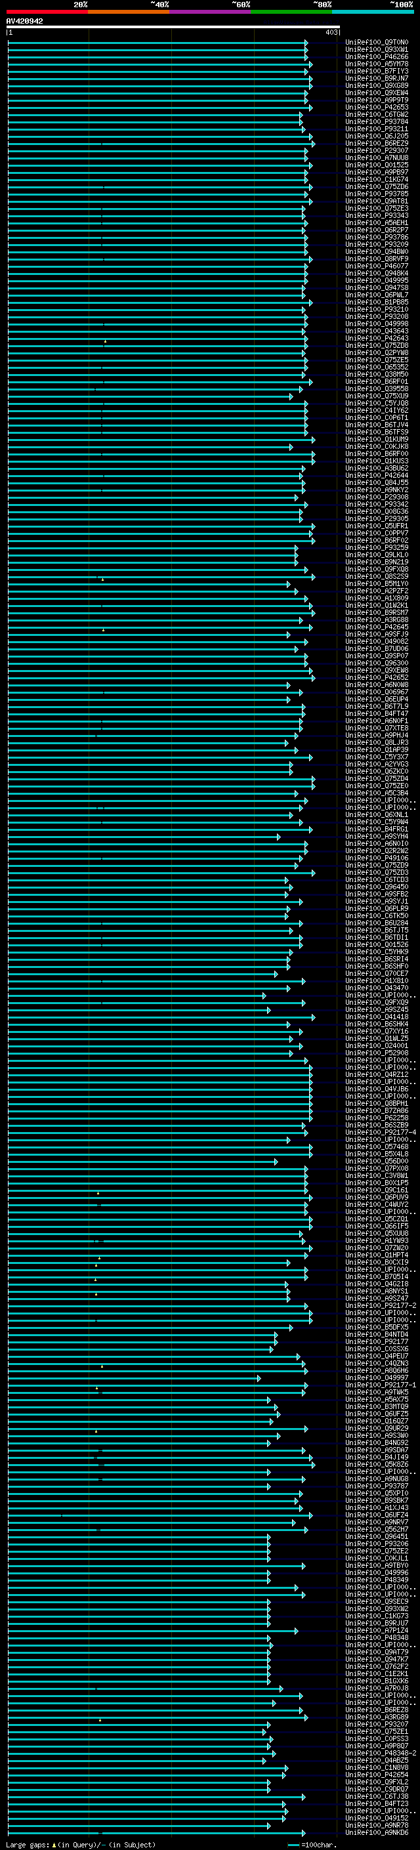Choose hit label UniRef100_Q4RZ12
The image size is (420, 1850).
(x=377, y=1074)
